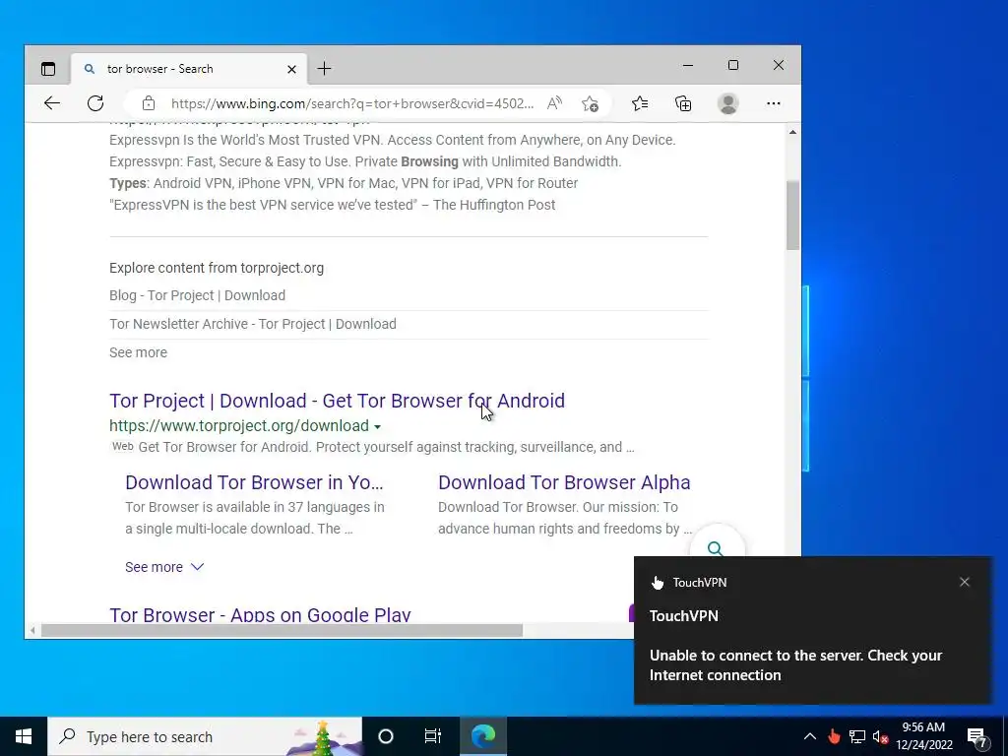Open Task View on taskbar
Image resolution: width=1008 pixels, height=756 pixels.
click(x=433, y=736)
